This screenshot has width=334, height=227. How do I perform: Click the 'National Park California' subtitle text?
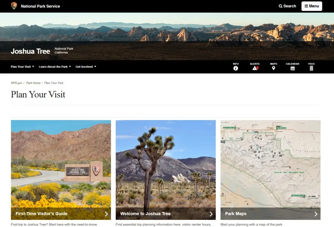64,50
